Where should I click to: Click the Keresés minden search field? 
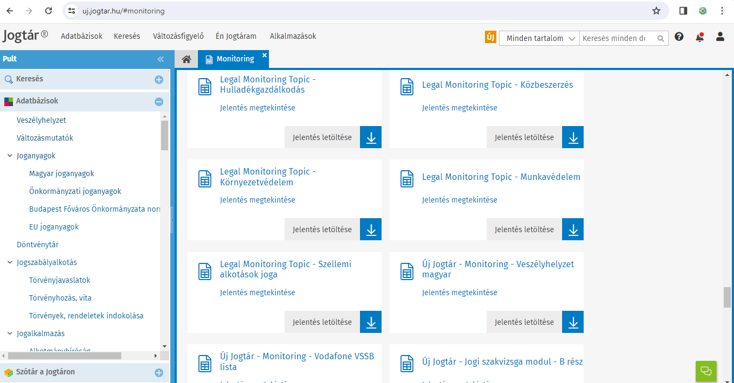617,38
